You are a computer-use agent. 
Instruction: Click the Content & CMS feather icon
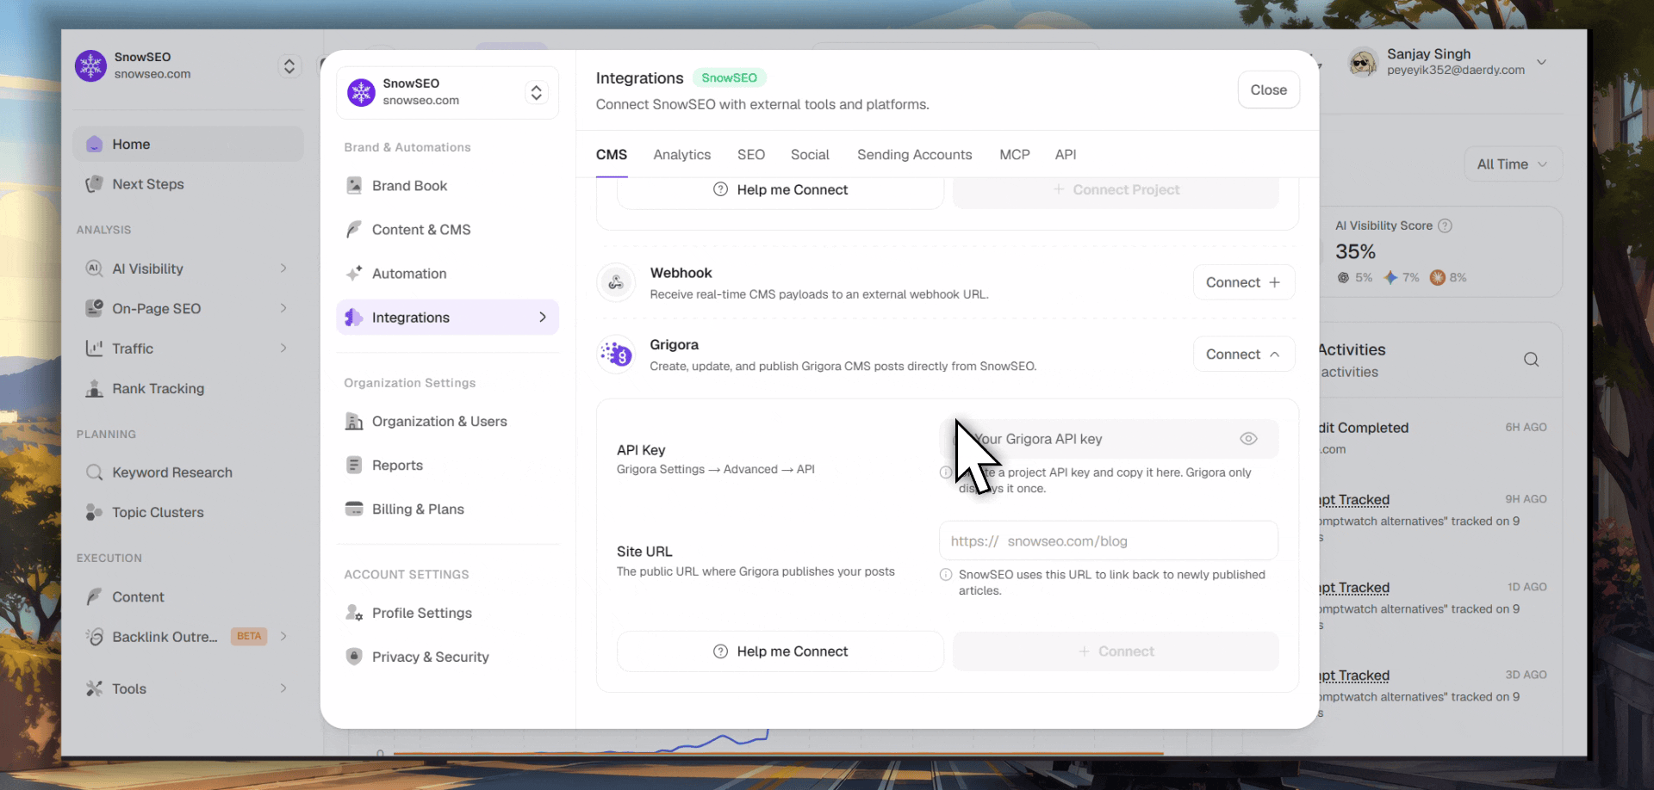point(354,230)
